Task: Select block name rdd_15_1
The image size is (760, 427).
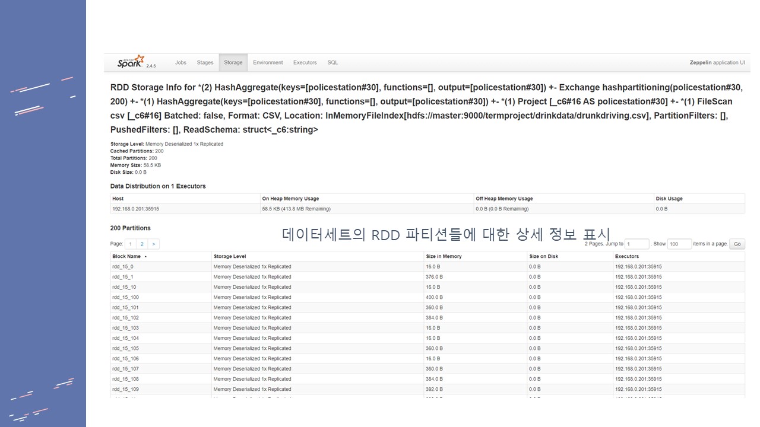Action: (122, 277)
